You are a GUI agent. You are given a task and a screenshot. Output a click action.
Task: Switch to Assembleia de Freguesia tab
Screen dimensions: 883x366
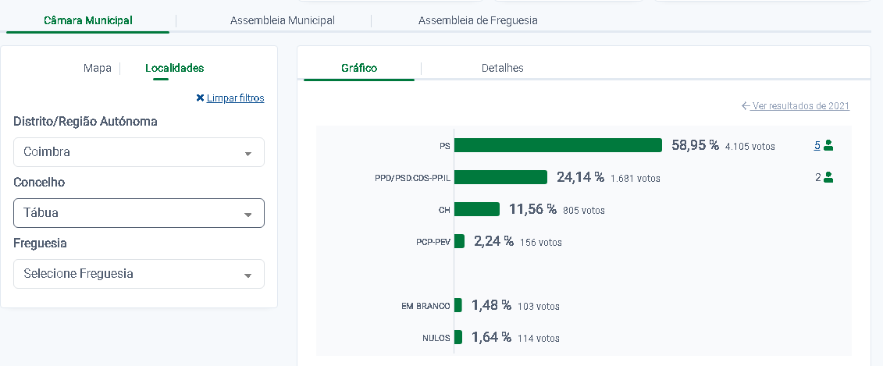(x=478, y=20)
